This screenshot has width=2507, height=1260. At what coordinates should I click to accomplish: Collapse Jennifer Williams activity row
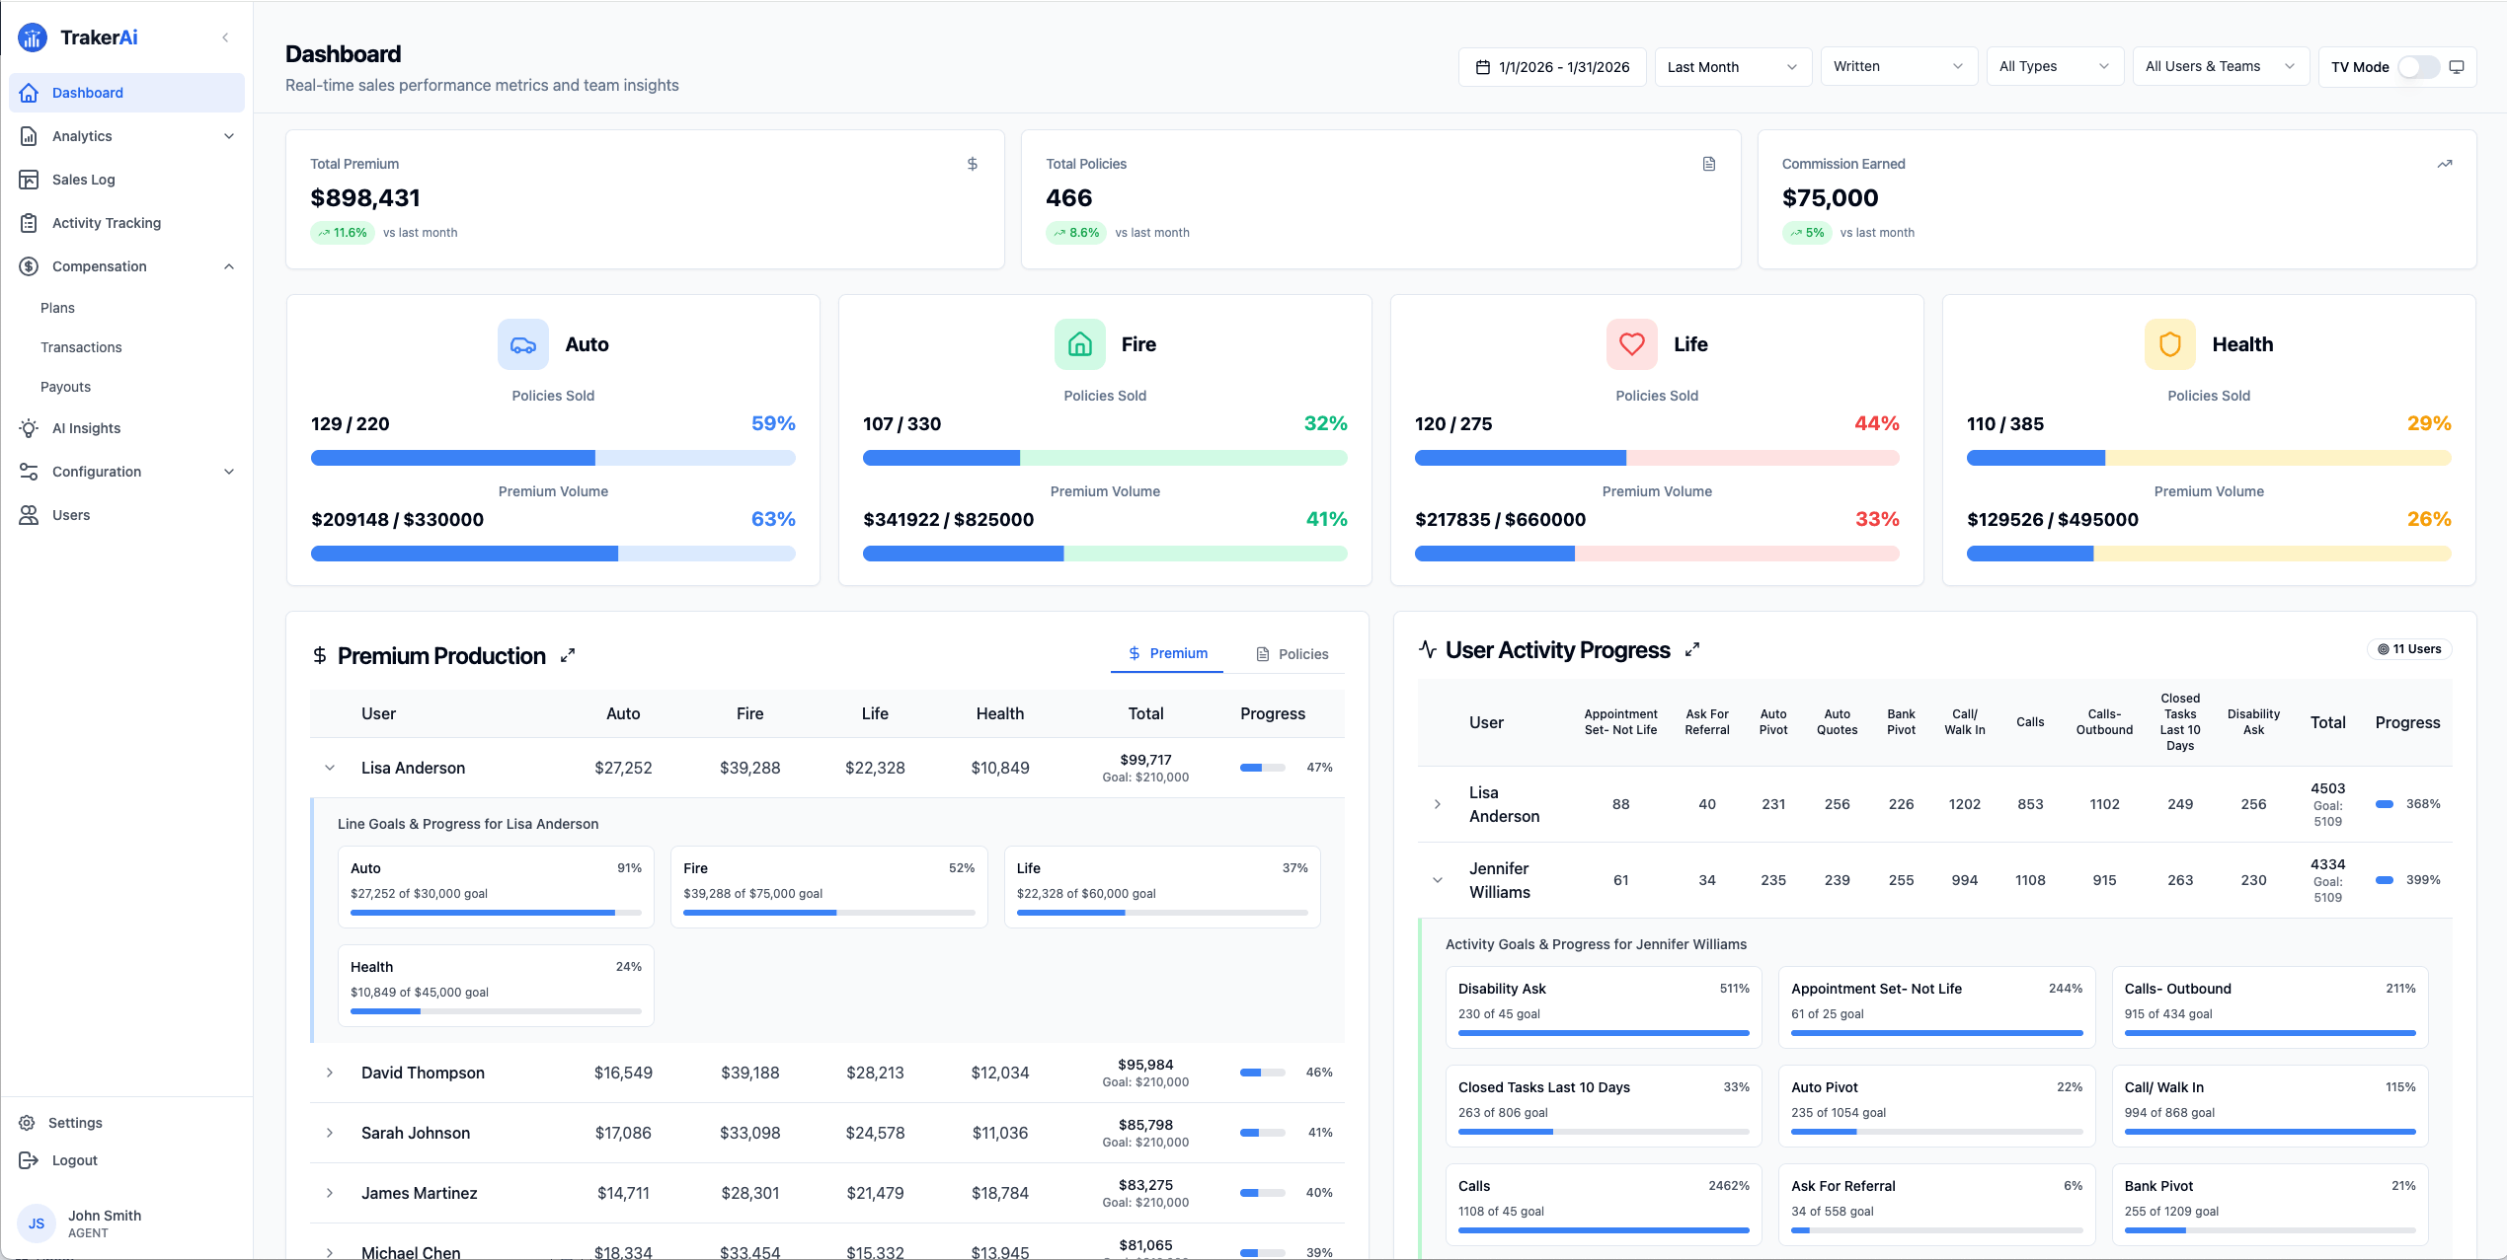point(1438,880)
